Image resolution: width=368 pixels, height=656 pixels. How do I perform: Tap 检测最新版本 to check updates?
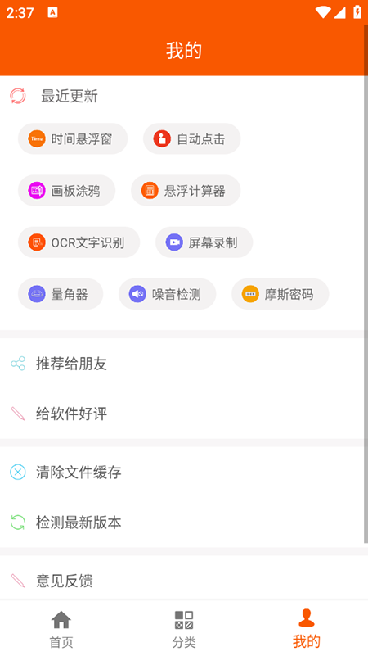[182, 523]
